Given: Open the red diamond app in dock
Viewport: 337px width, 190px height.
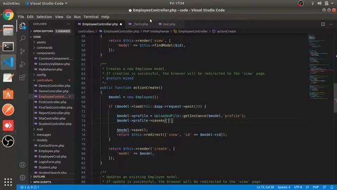Looking at the screenshot, I should click(8, 126).
